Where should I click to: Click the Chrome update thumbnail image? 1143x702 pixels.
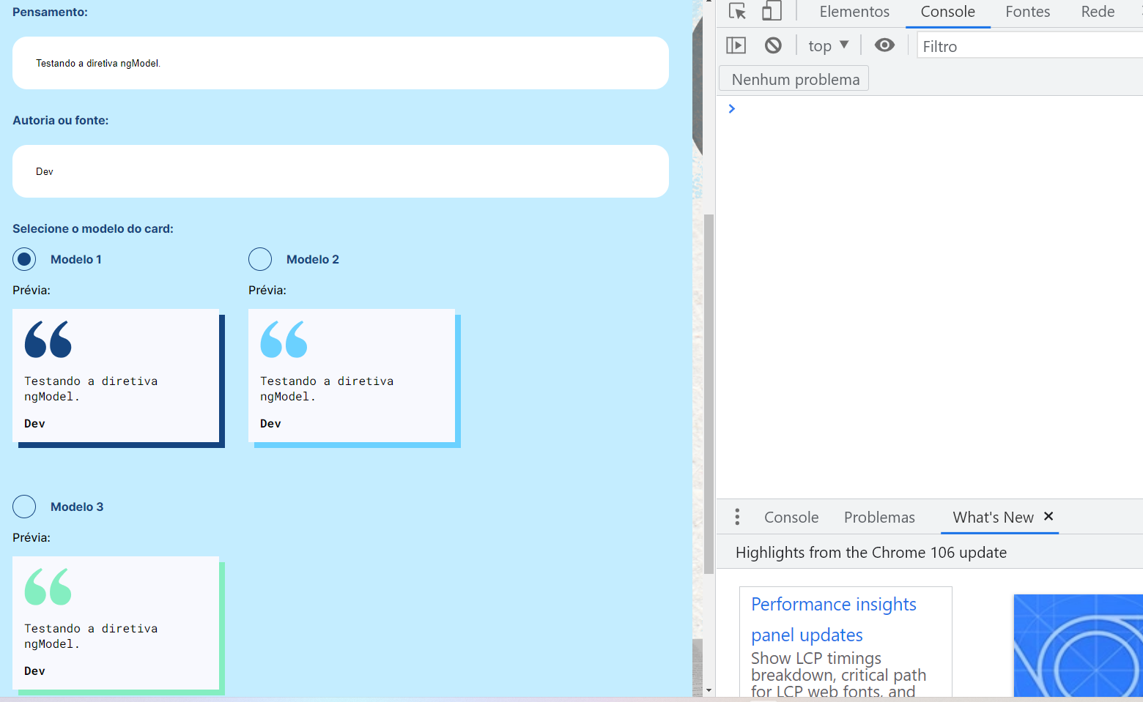tap(1078, 645)
